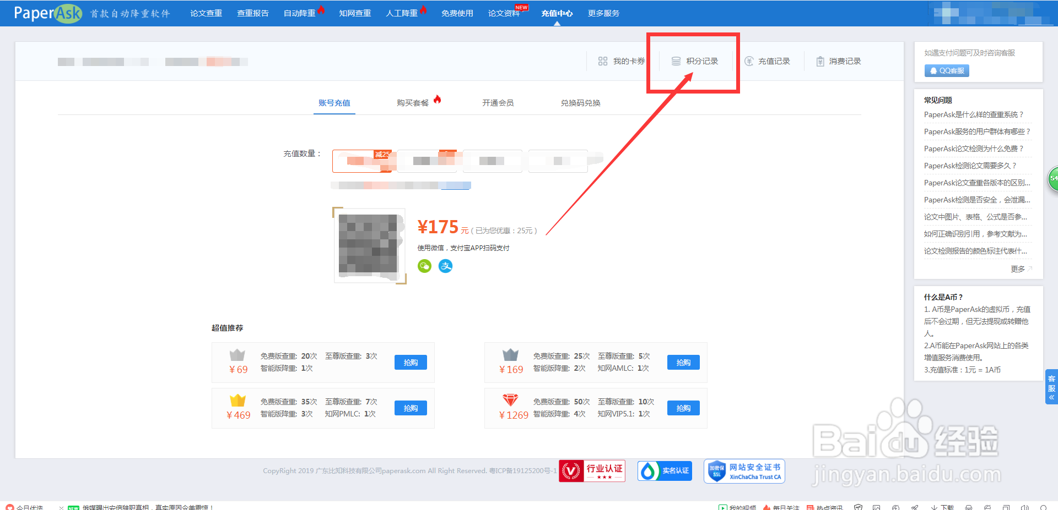
Task: Open 知网查重 in top navigation
Action: (355, 13)
